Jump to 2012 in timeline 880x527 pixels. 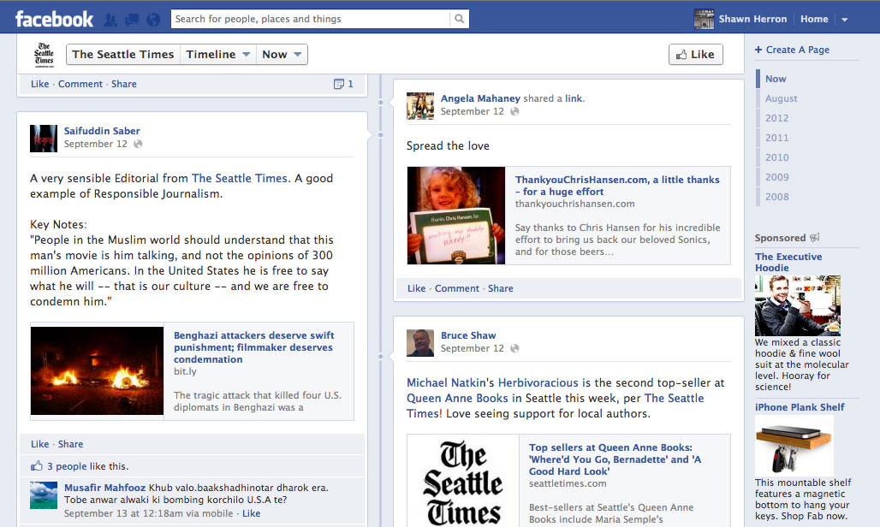(x=776, y=118)
